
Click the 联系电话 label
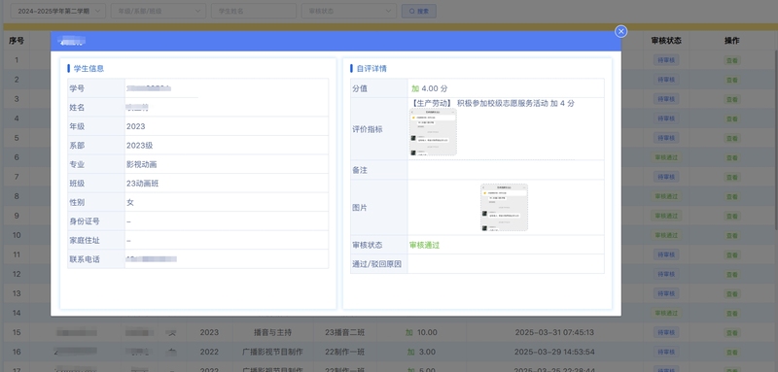click(85, 259)
